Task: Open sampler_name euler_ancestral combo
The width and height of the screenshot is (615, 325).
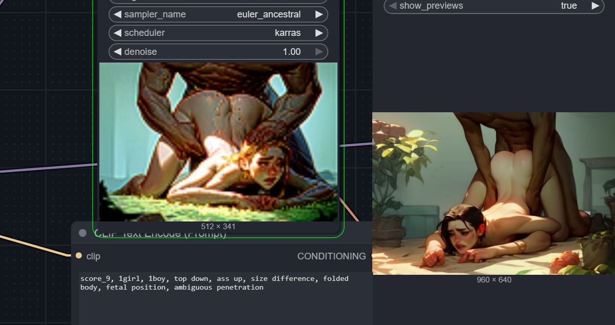Action: pyautogui.click(x=218, y=14)
